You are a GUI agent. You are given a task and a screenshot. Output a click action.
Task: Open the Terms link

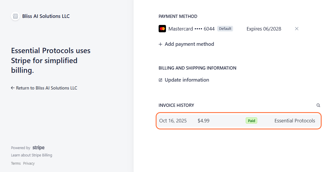[16, 163]
